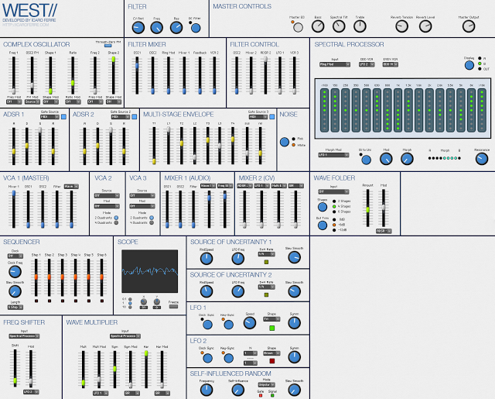This screenshot has width=495, height=399.
Task: Set the Wave Folder Amount slider
Action: pos(367,208)
